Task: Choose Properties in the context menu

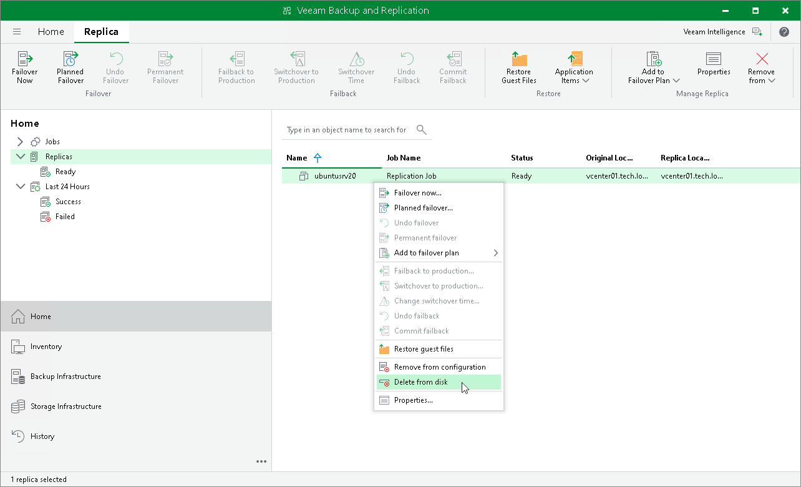Action: pos(439,400)
